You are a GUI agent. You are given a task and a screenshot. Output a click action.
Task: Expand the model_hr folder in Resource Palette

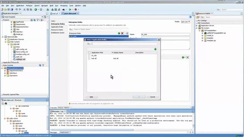pyautogui.click(x=202, y=35)
